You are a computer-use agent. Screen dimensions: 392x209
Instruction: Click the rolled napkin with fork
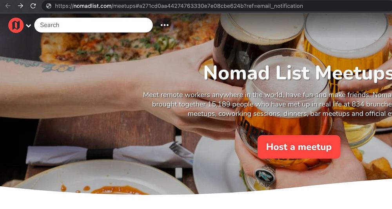click(x=110, y=154)
